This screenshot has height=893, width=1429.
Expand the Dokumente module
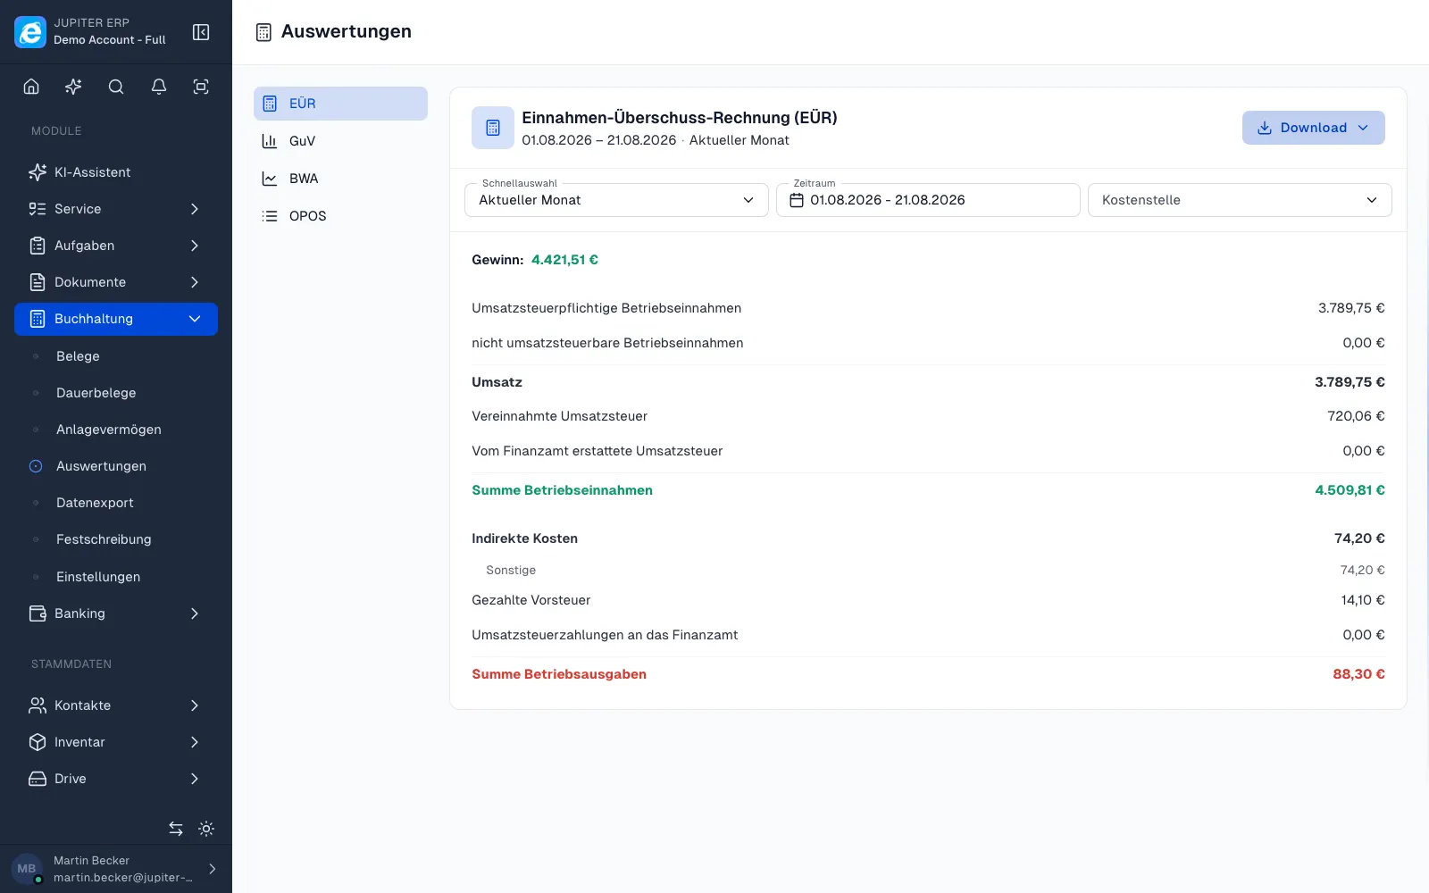(x=116, y=282)
